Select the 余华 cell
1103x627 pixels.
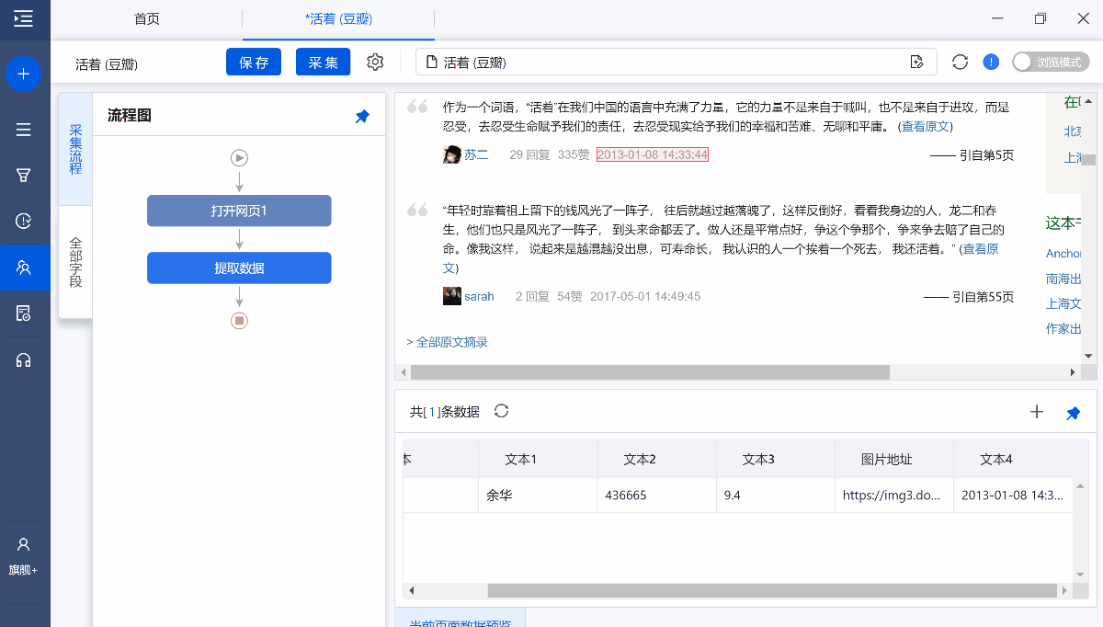pyautogui.click(x=538, y=495)
